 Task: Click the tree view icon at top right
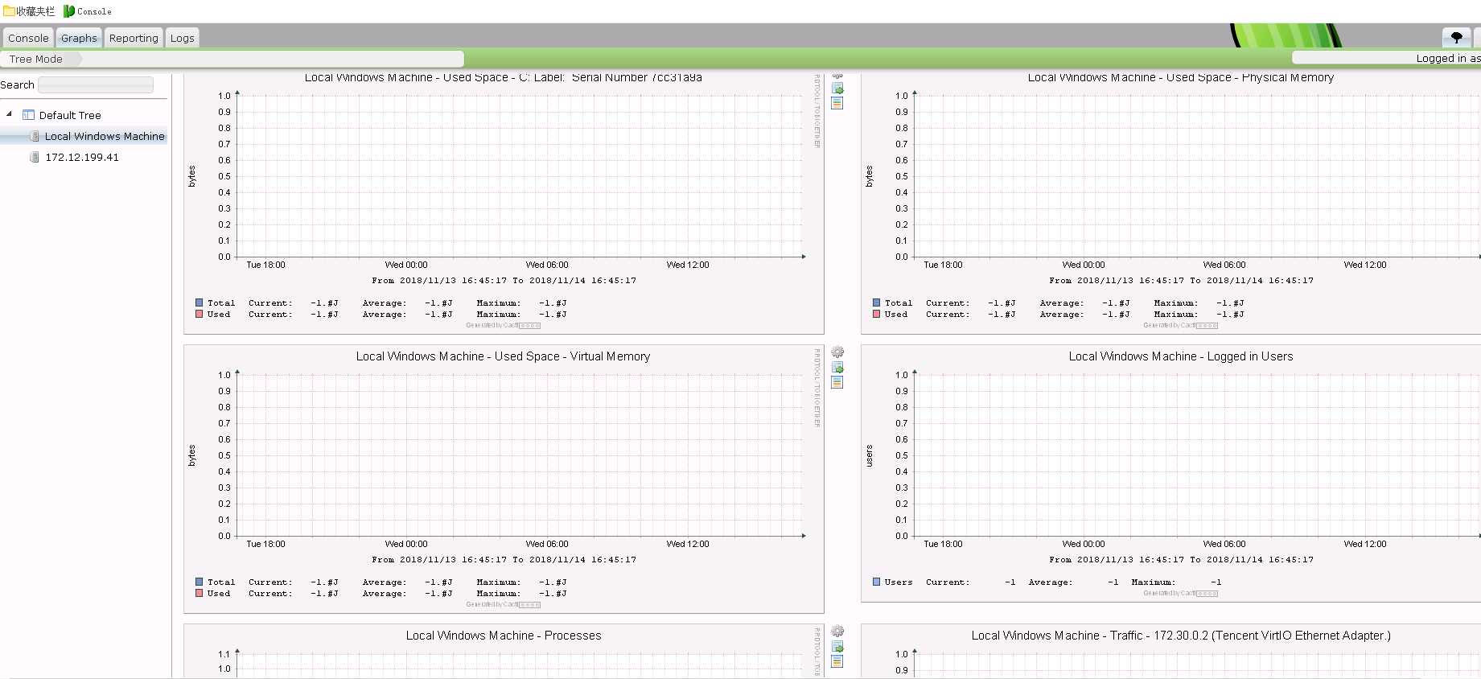pyautogui.click(x=1456, y=37)
